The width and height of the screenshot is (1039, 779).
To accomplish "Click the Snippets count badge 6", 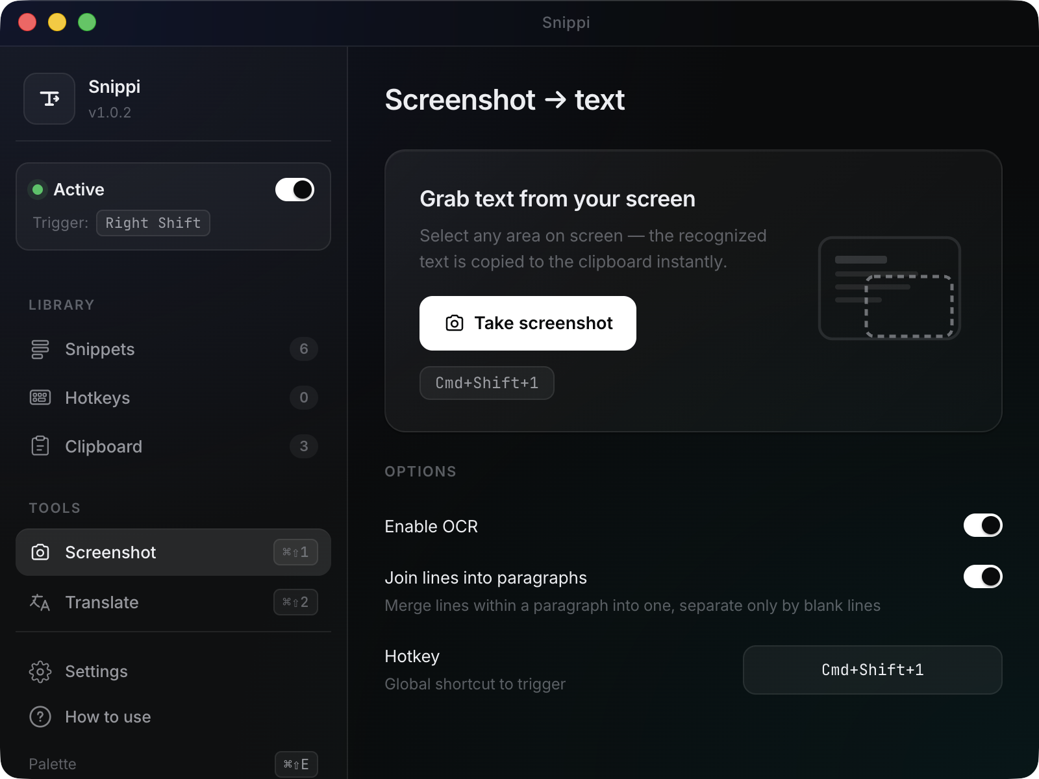I will [x=304, y=349].
